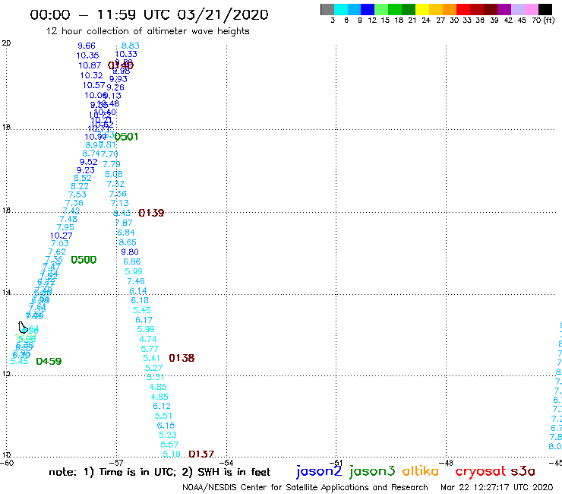This screenshot has width=562, height=494.
Task: Click the black swatch ending the color scale
Action: point(545,10)
